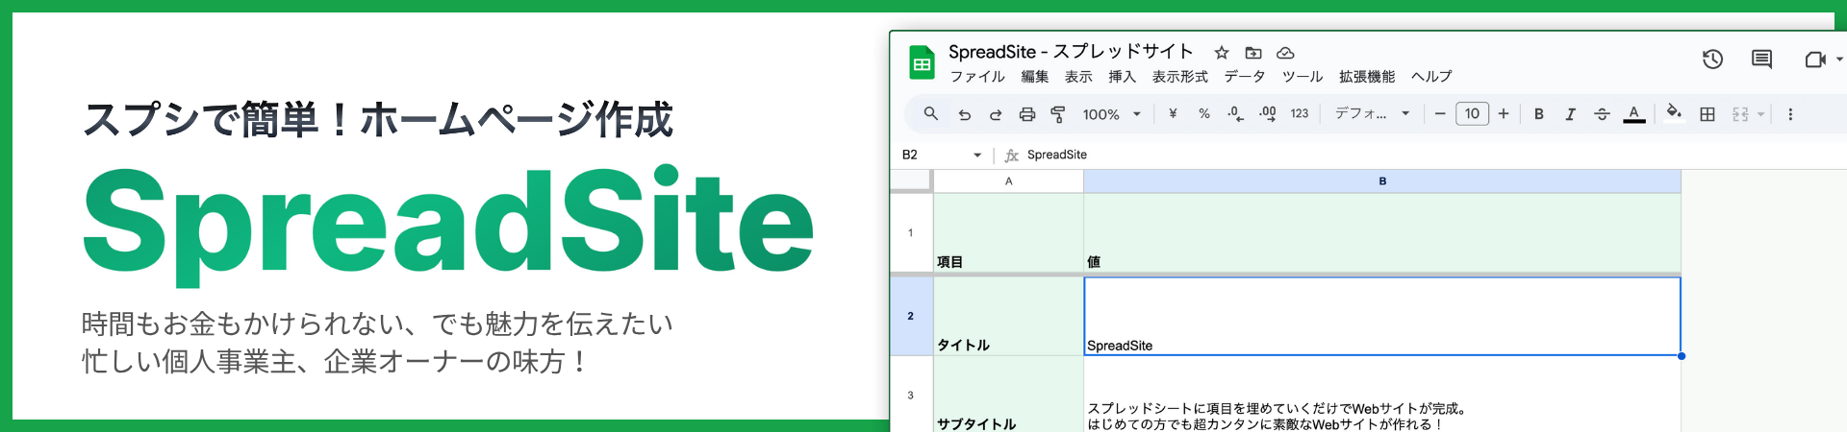Expand the meeting options arrow
Viewport: 1847px width, 432px height.
coord(1838,60)
